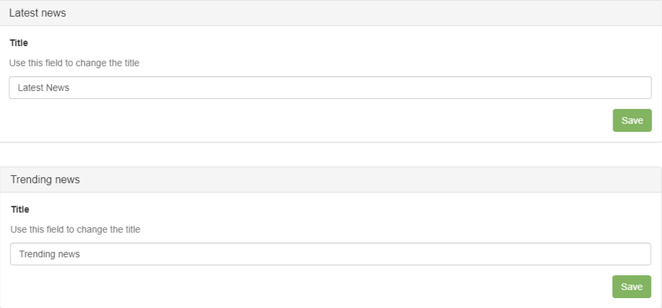Click empty right end of Trending news input
This screenshot has width=662, height=308.
[x=613, y=254]
